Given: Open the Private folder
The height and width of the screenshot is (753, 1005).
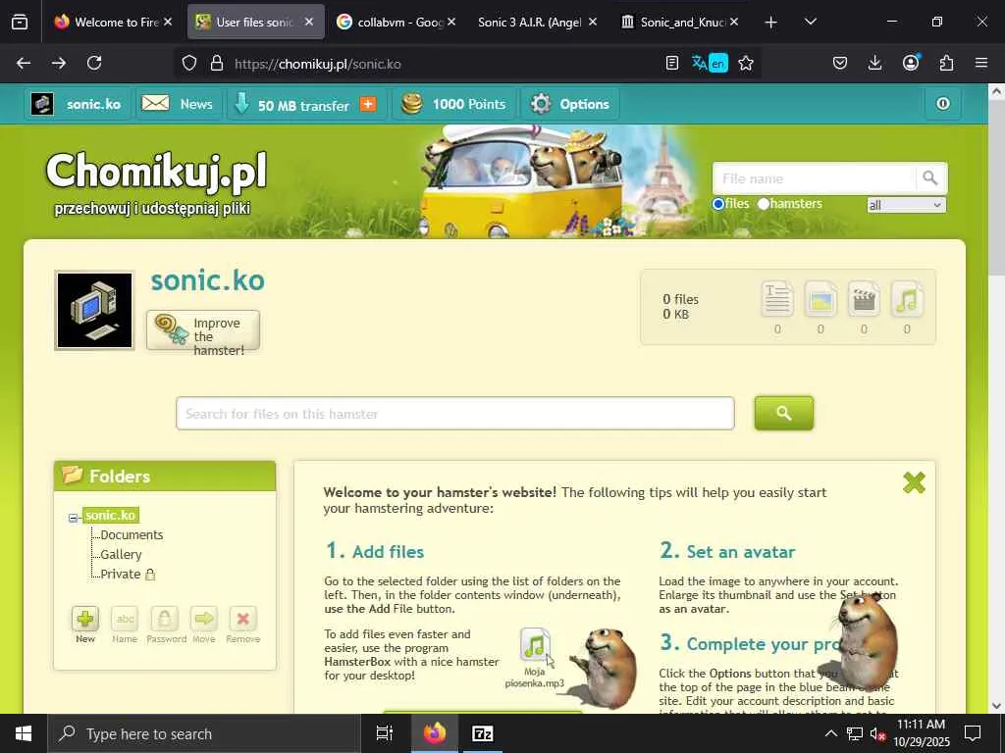Looking at the screenshot, I should tap(121, 575).
